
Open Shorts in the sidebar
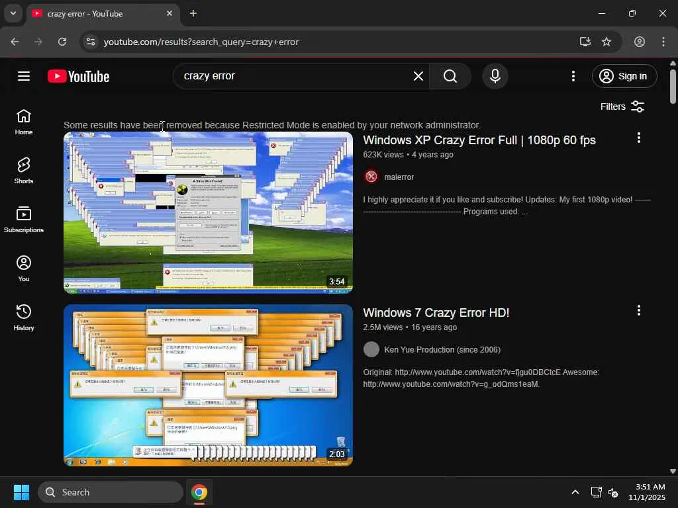tap(24, 171)
